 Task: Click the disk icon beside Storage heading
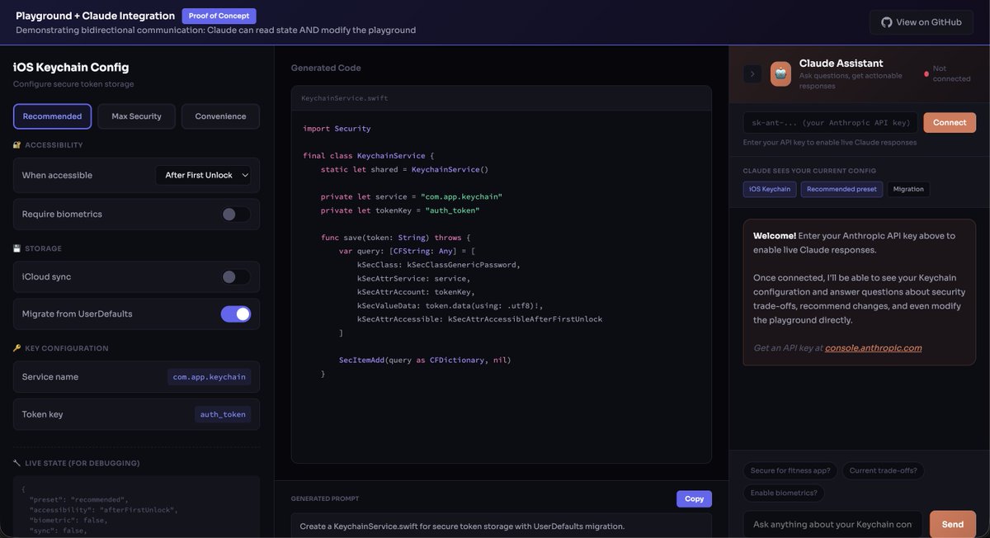[17, 248]
